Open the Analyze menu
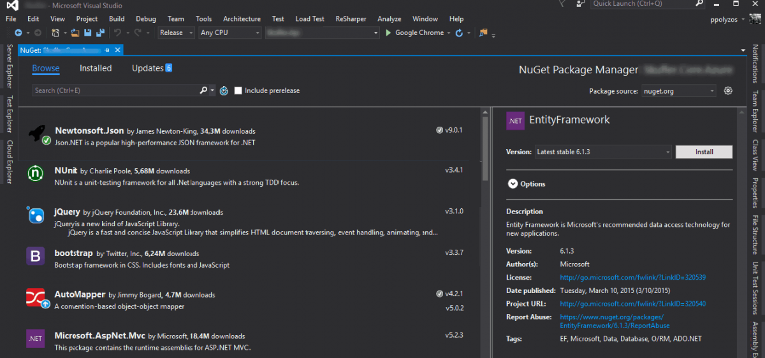Image resolution: width=765 pixels, height=358 pixels. click(390, 19)
